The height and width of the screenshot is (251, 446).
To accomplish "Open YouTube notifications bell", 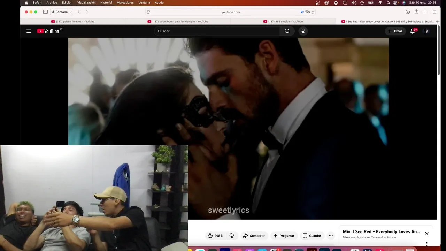I will (x=413, y=31).
